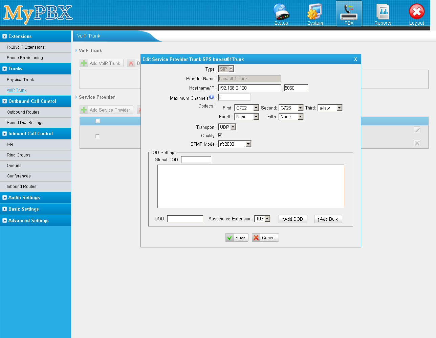Collapse Inbound Call Control section
Image resolution: width=436 pixels, height=338 pixels.
(x=36, y=134)
